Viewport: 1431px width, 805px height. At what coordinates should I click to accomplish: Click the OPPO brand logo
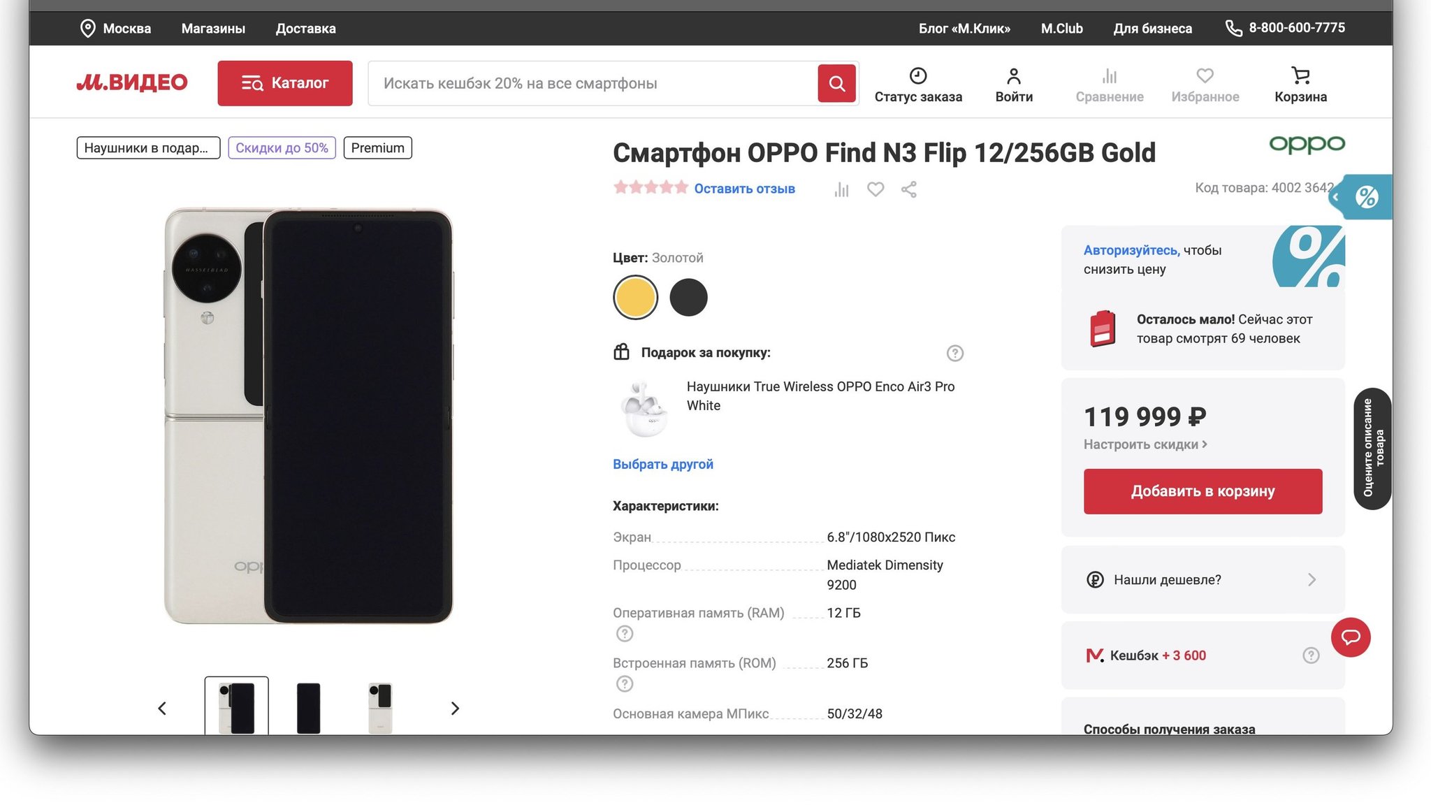pos(1307,144)
